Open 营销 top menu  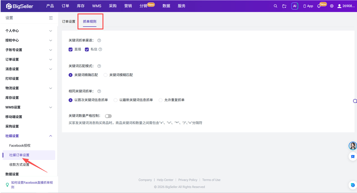[128, 6]
